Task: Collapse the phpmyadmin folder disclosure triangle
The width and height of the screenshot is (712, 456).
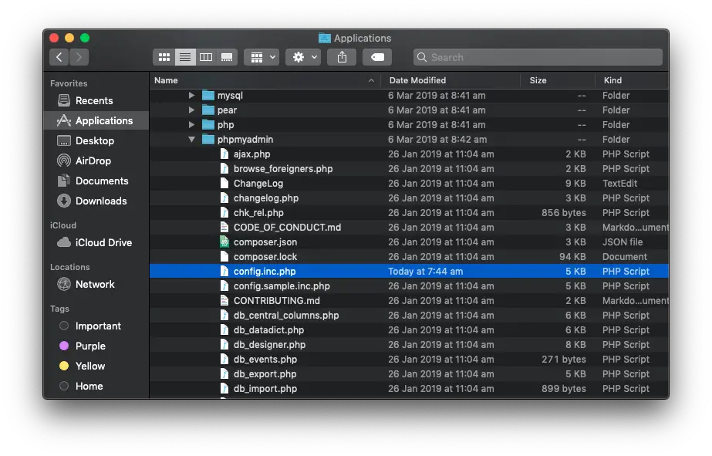Action: point(191,140)
